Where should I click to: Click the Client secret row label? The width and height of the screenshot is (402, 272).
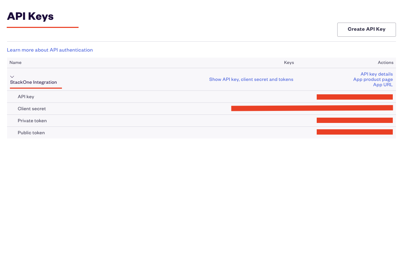tap(32, 109)
